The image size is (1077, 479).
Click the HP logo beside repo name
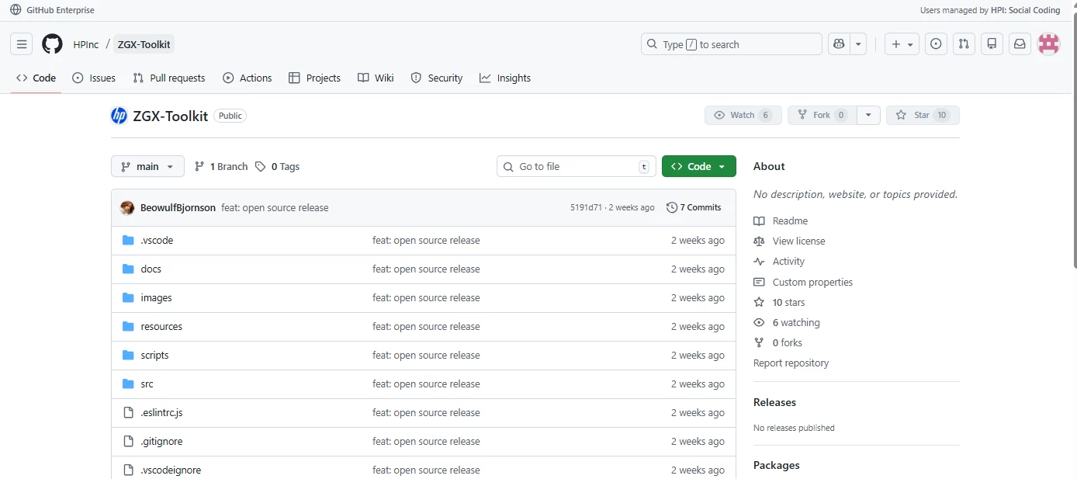pyautogui.click(x=119, y=116)
